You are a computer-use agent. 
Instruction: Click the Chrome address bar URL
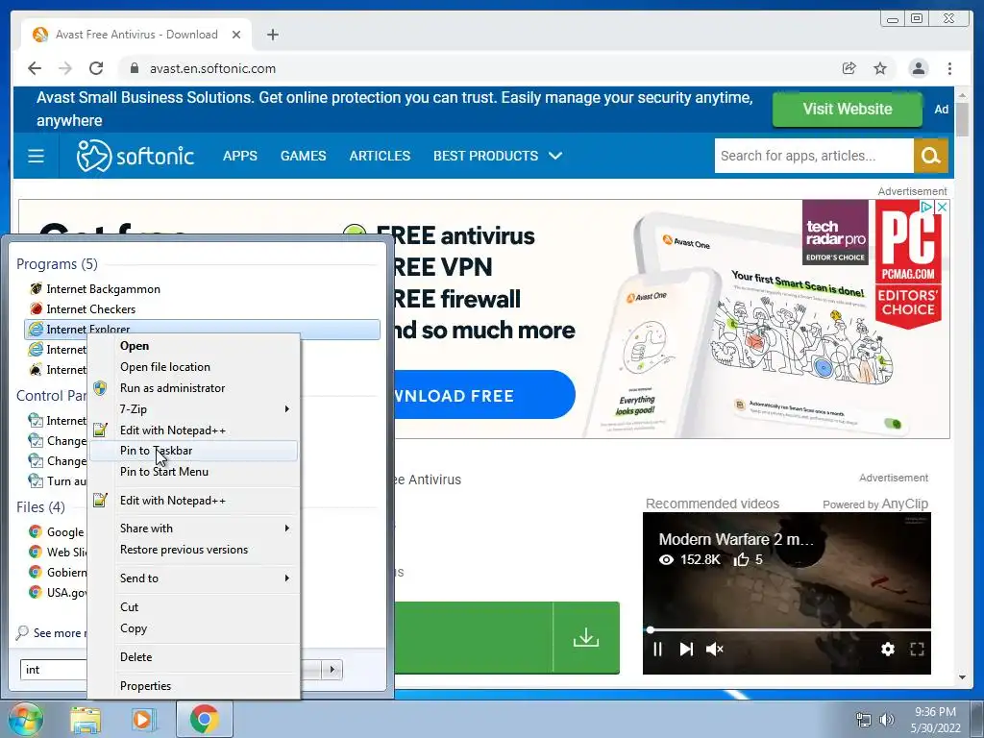pos(212,68)
